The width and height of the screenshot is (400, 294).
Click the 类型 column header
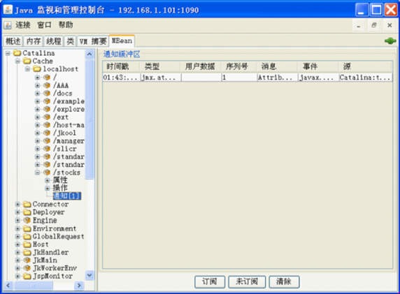click(159, 67)
